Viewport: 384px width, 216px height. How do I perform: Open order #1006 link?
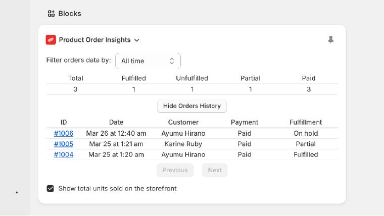click(x=64, y=133)
